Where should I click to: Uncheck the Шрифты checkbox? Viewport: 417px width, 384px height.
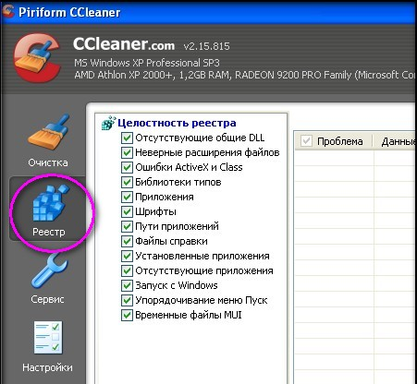tap(127, 211)
